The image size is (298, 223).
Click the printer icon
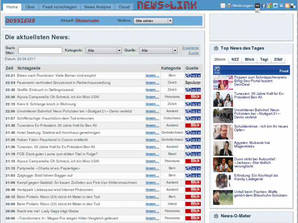[229, 6]
